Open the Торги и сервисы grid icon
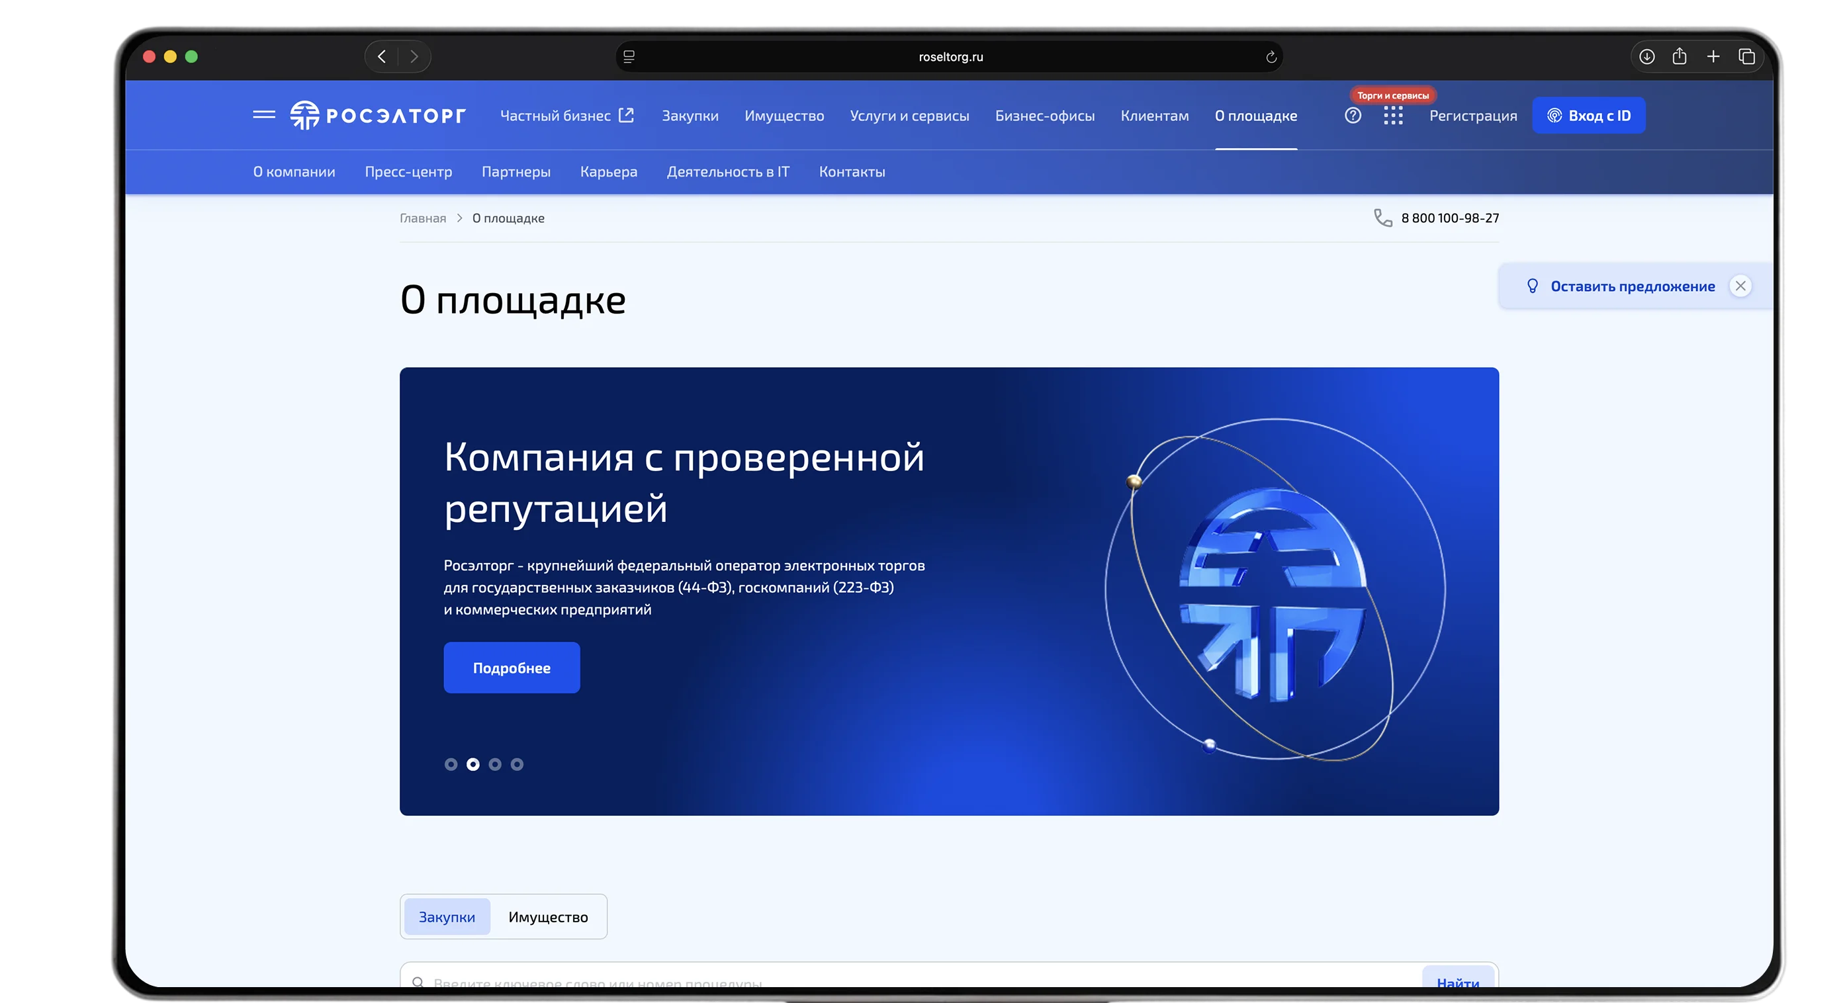Screen dimensions: 1845x1003 click(x=1392, y=115)
